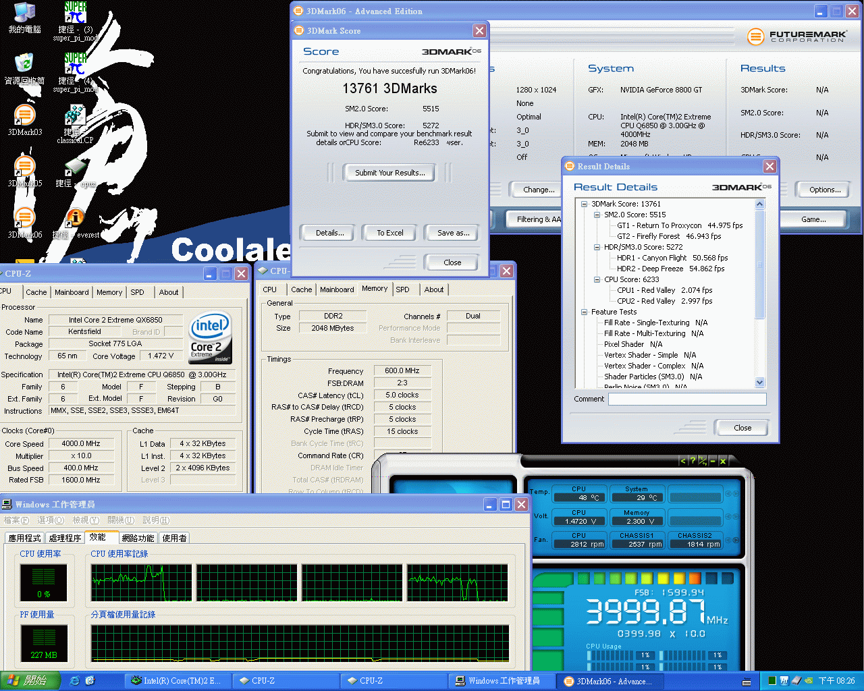Open the 資源回收筒 recycle bin icon

pyautogui.click(x=24, y=69)
